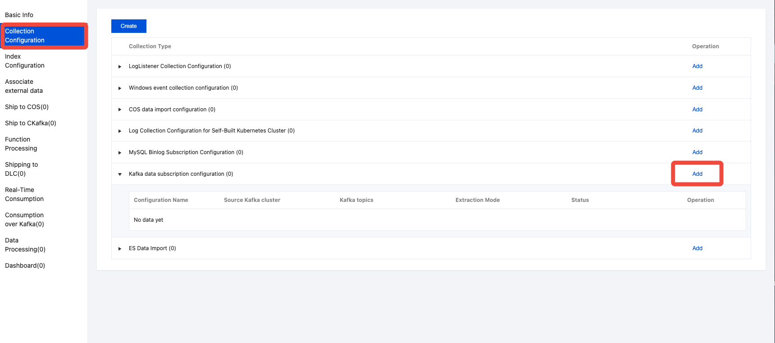The image size is (775, 343).
Task: Click COS data import configuration (0) label
Action: [172, 110]
